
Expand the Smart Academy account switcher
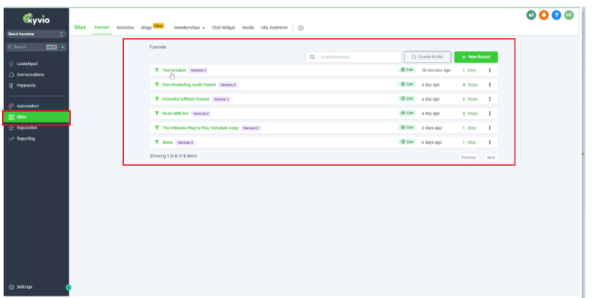(x=35, y=34)
